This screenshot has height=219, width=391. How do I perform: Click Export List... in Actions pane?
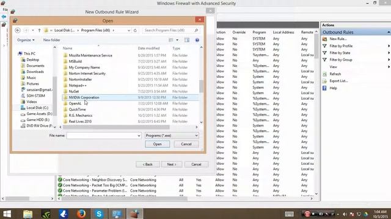coord(338,81)
